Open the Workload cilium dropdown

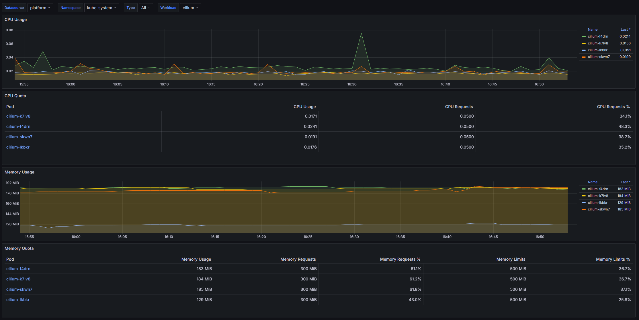click(x=190, y=8)
